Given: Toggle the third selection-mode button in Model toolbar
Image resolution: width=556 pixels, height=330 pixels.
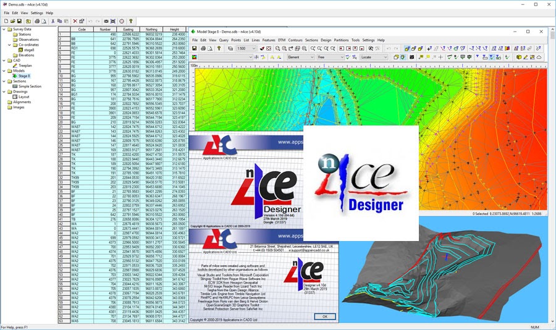Looking at the screenshot, I should coord(421,48).
